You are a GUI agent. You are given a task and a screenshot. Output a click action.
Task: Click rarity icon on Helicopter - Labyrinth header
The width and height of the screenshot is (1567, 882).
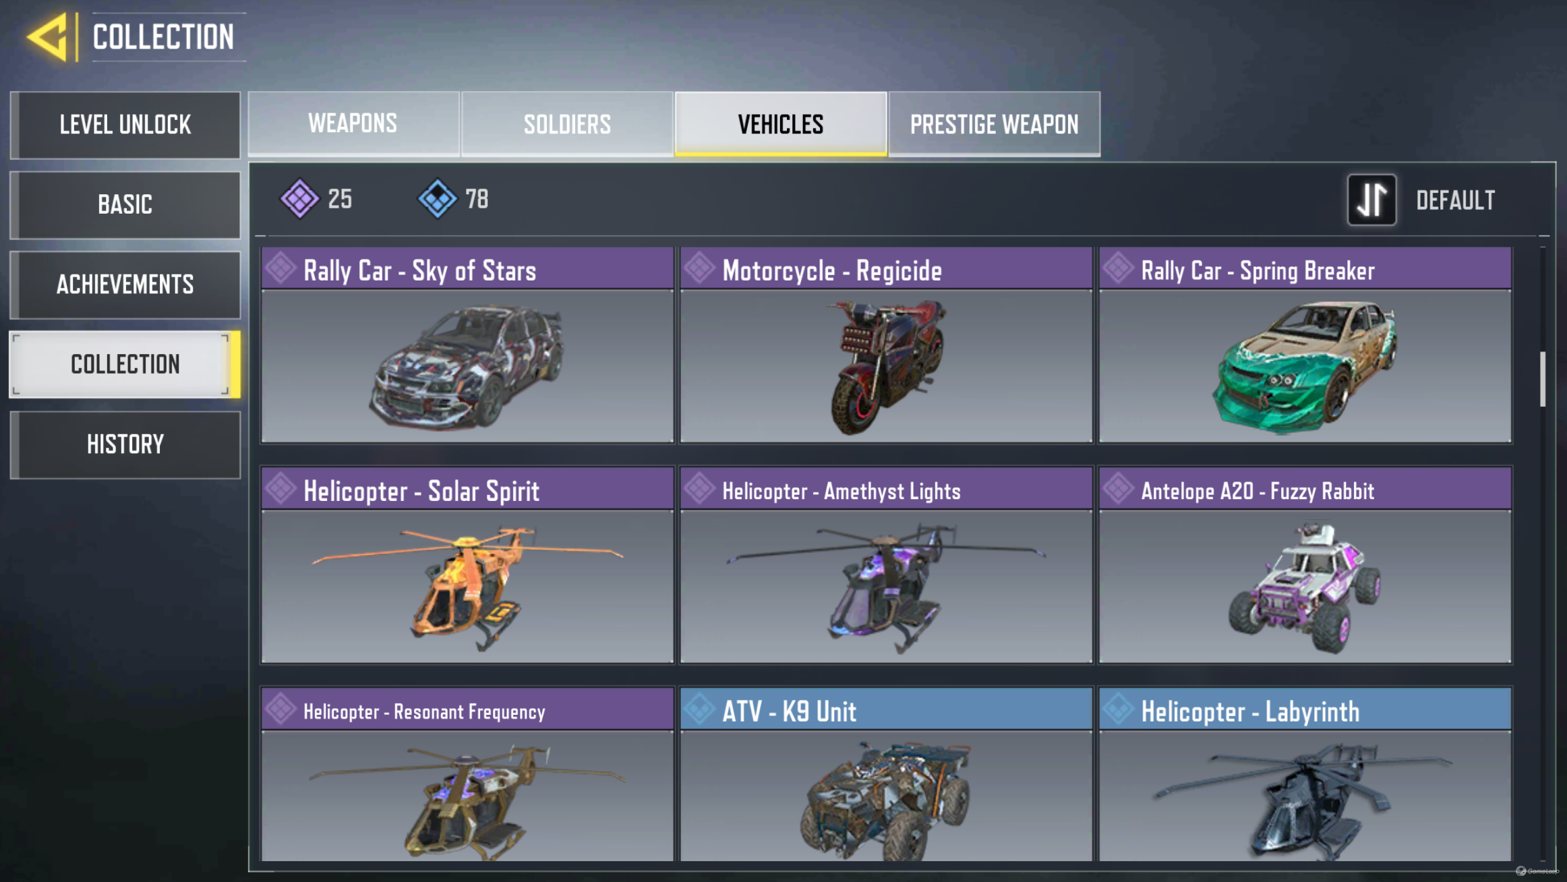(1118, 709)
